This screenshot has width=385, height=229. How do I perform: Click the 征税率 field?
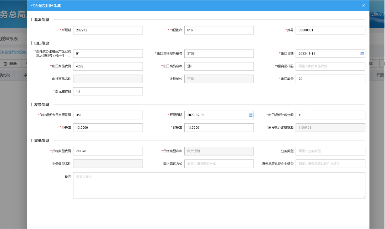(108, 128)
